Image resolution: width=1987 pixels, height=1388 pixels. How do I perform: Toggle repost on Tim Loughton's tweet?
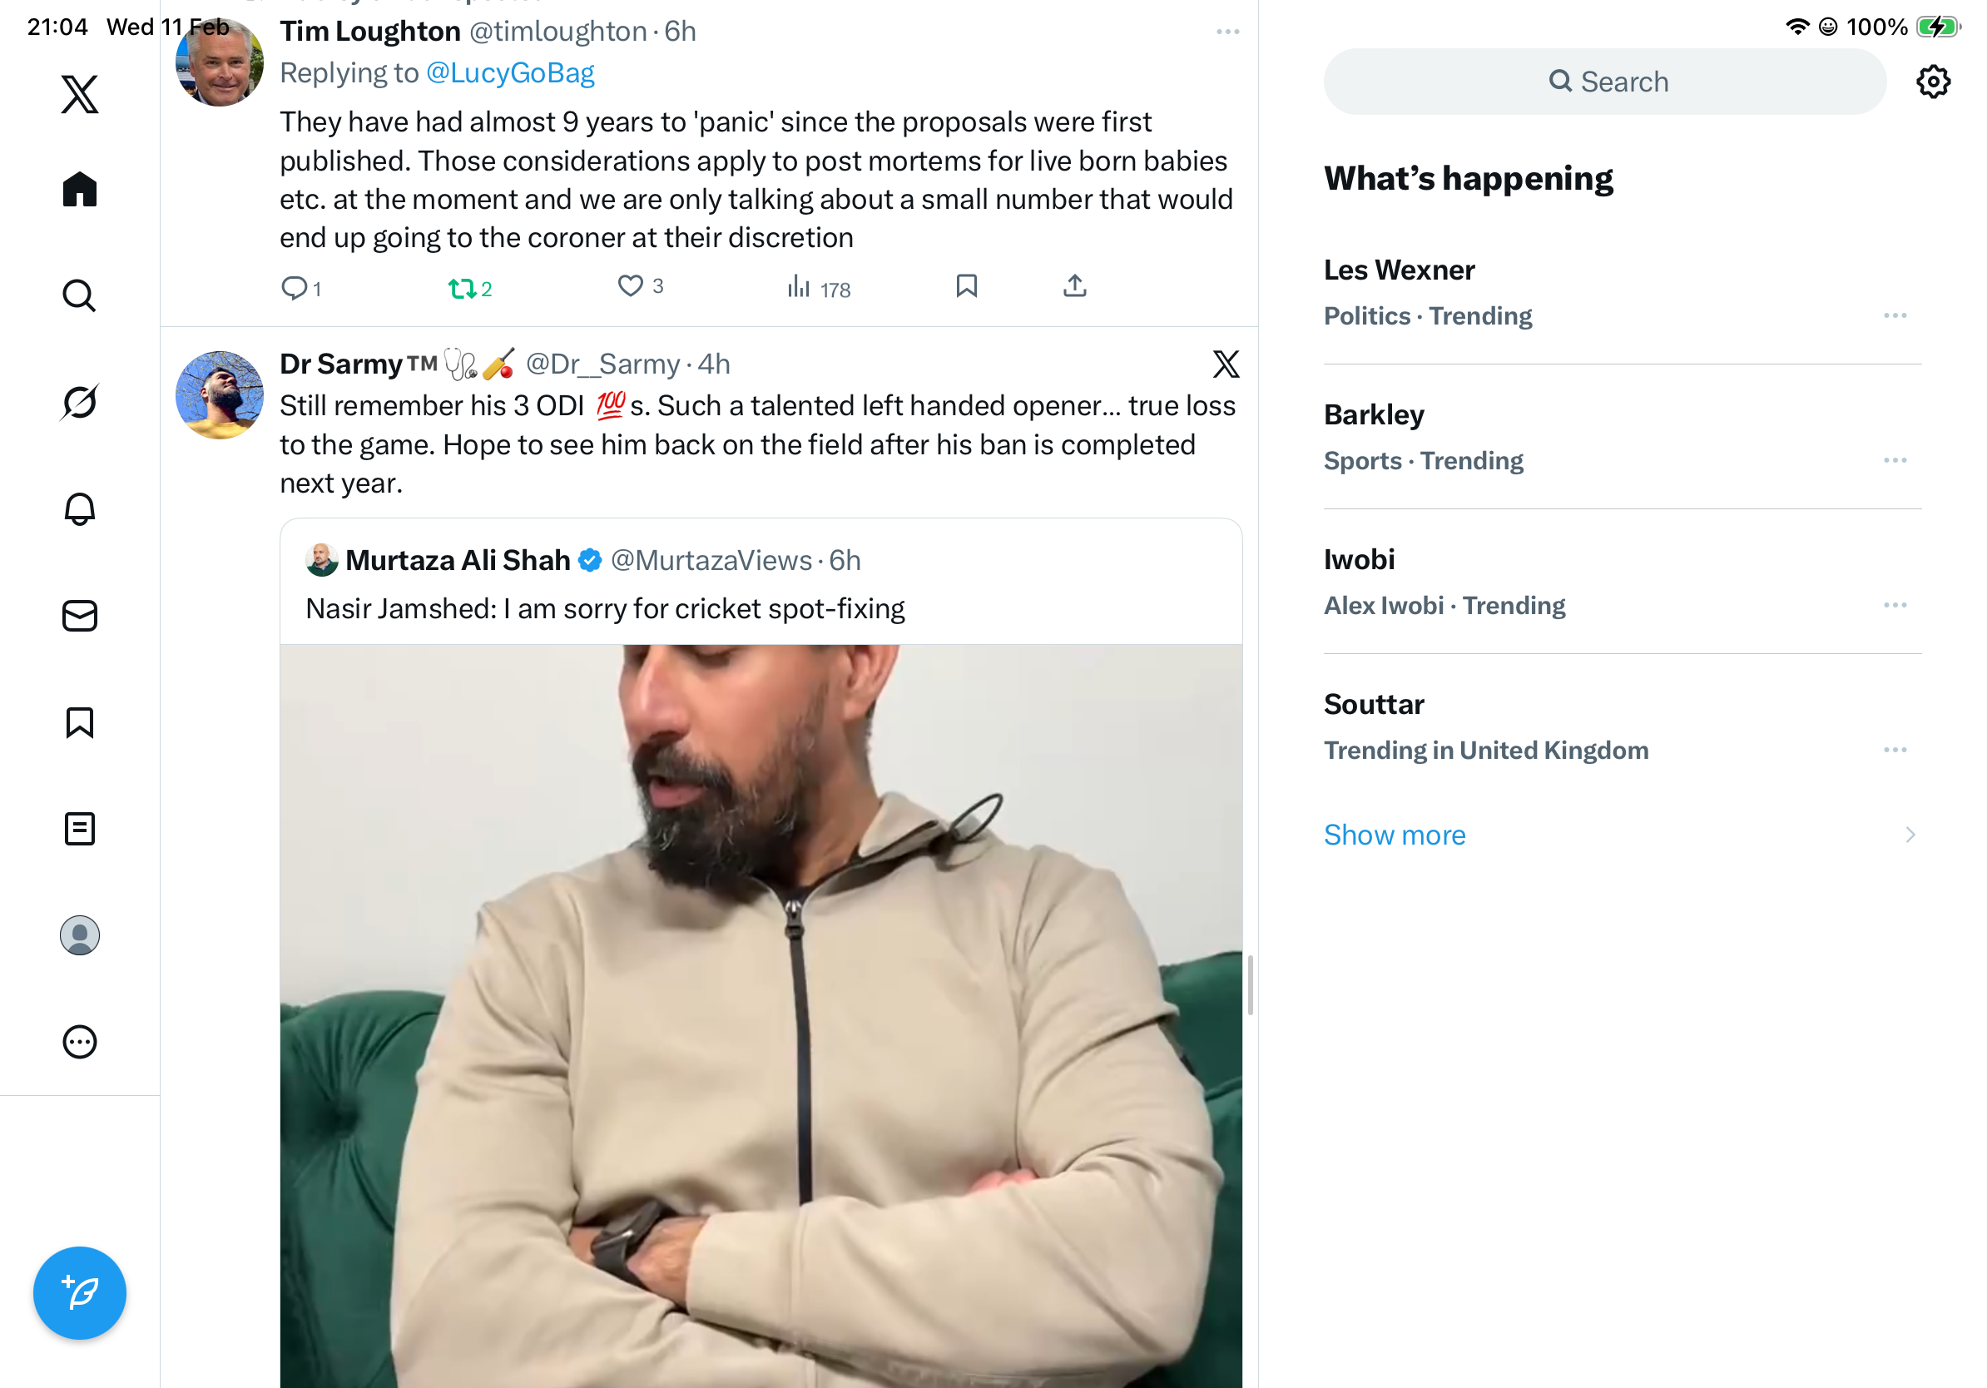[x=462, y=288]
